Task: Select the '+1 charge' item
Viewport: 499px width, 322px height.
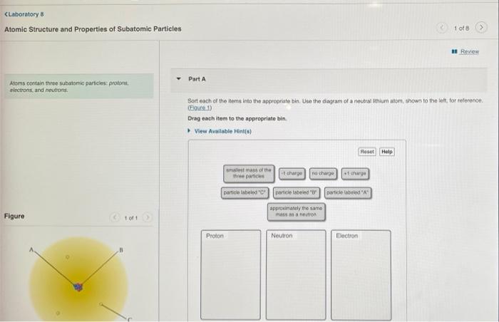Action: (355, 173)
